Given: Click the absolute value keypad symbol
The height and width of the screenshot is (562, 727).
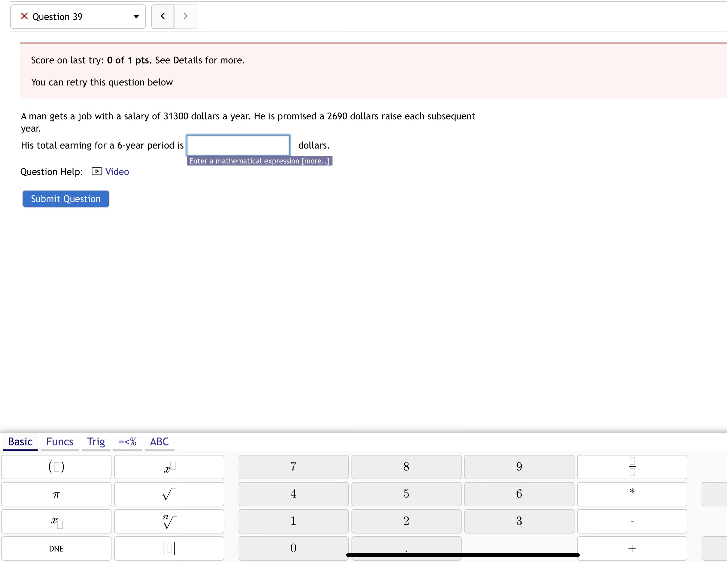Looking at the screenshot, I should pos(169,548).
